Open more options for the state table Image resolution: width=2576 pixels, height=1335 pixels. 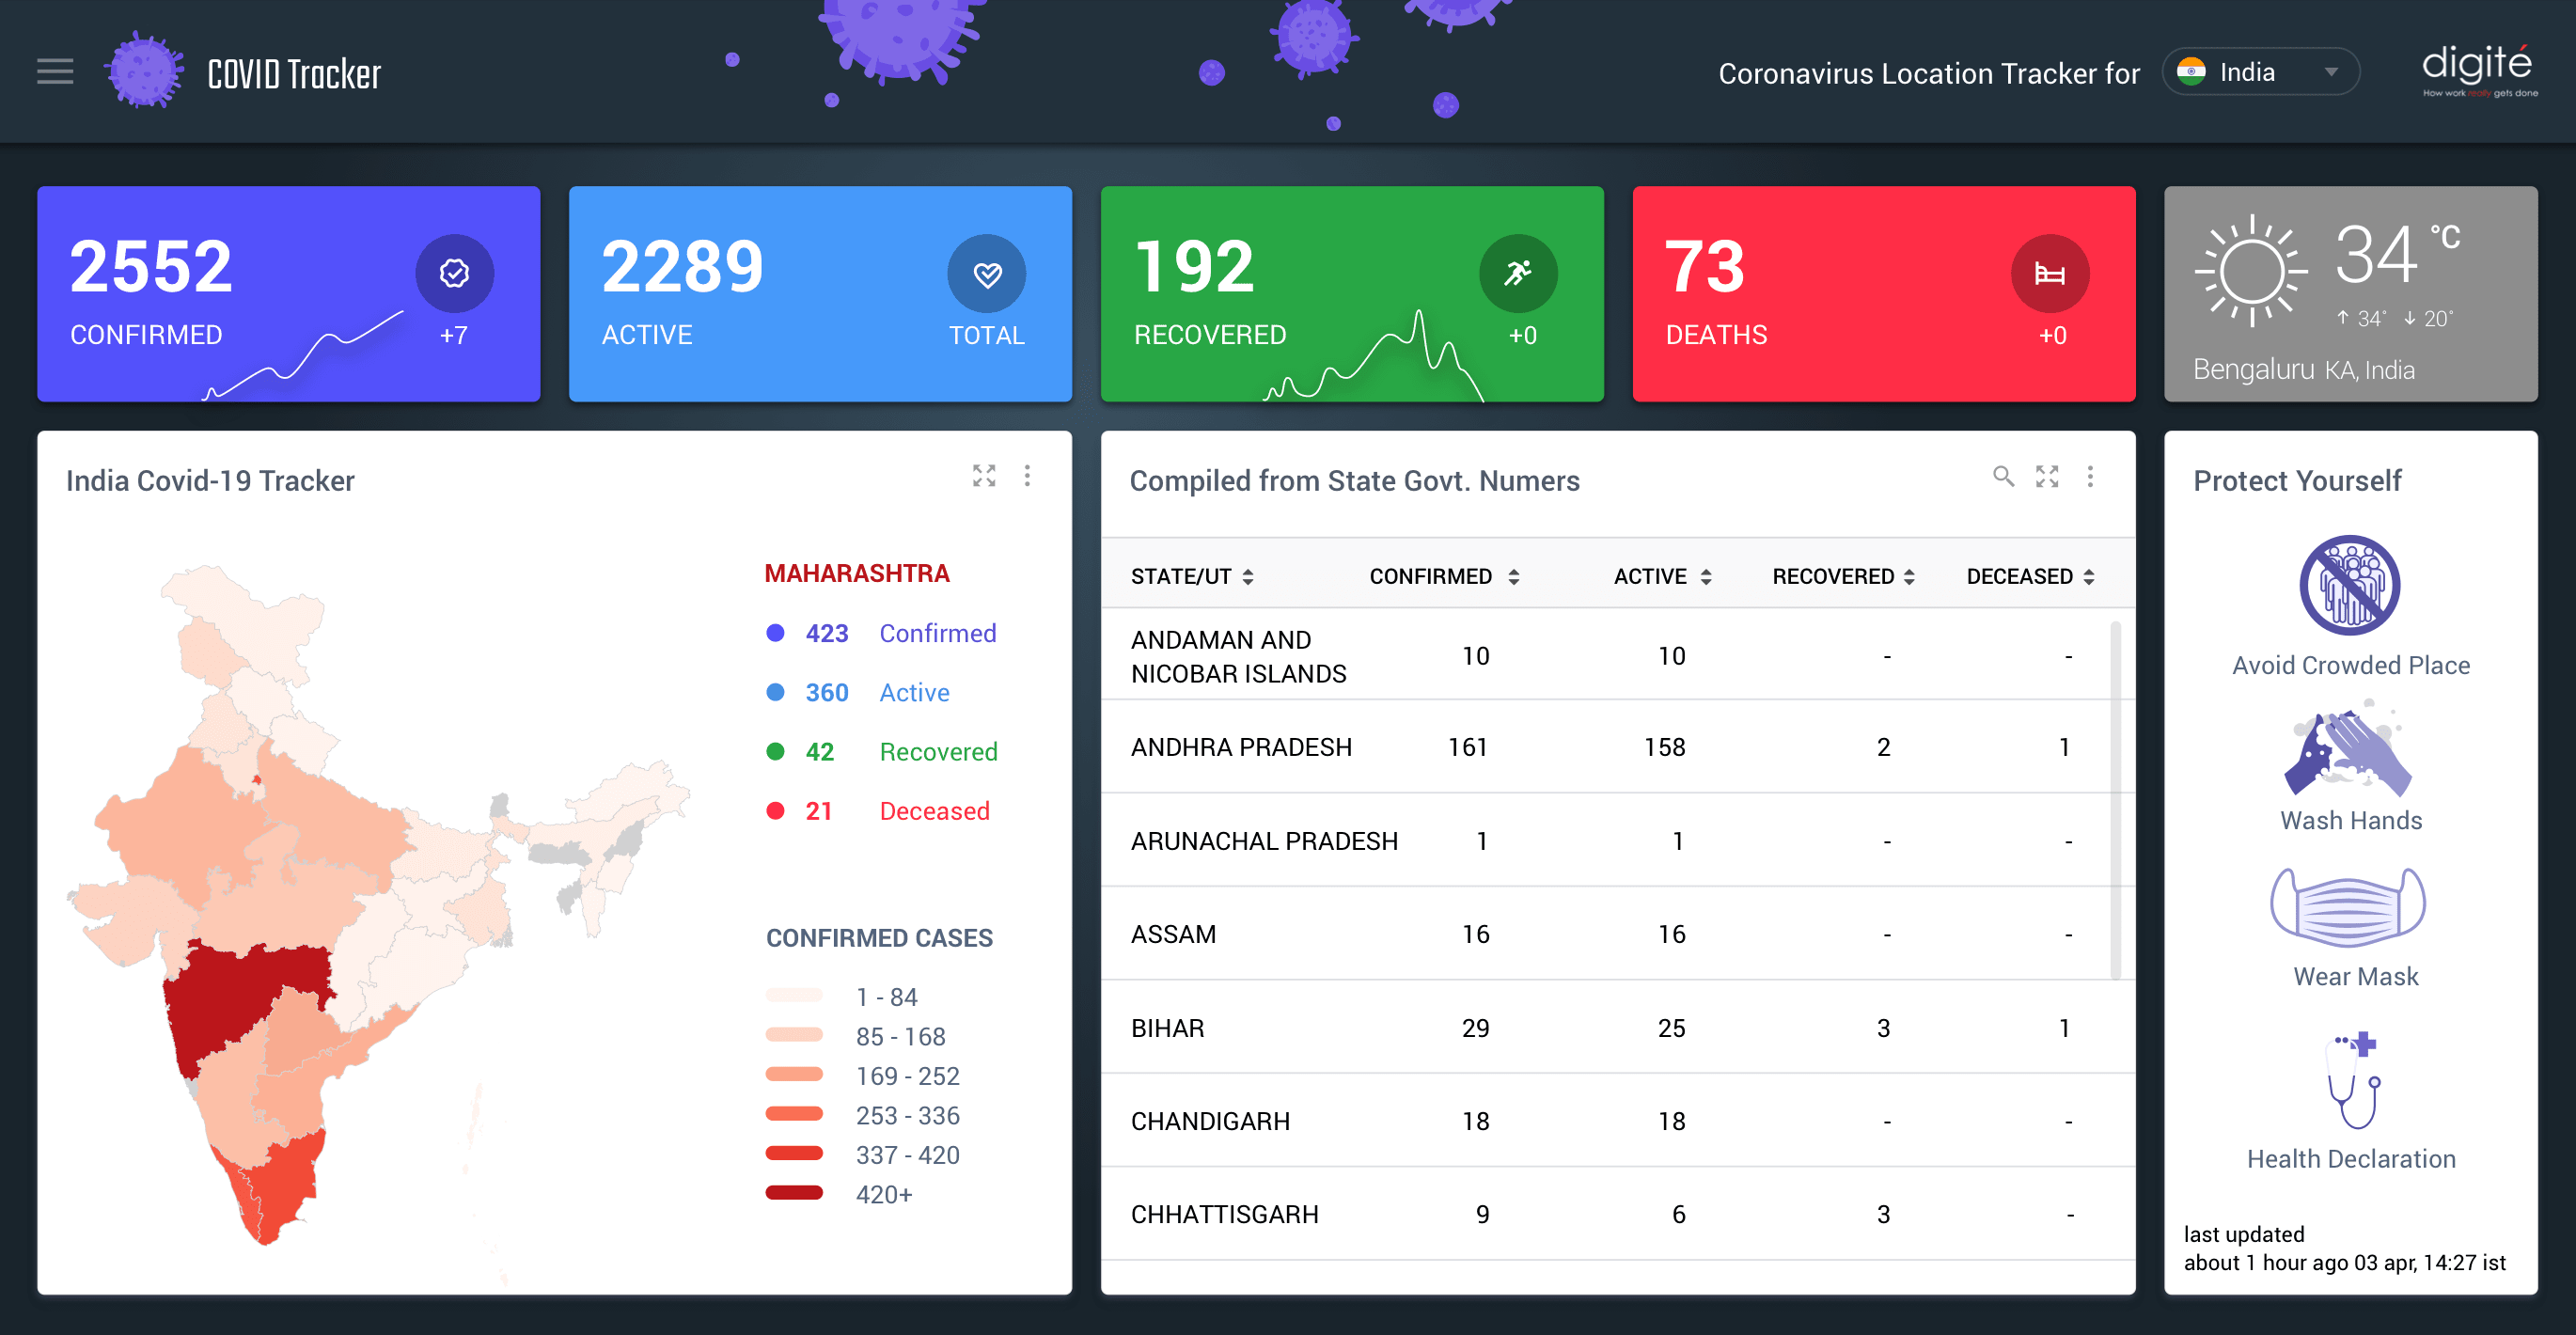pyautogui.click(x=2089, y=477)
